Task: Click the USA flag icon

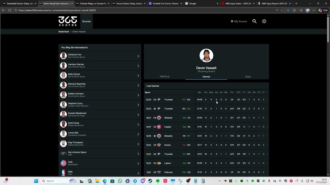Action: (63, 163)
